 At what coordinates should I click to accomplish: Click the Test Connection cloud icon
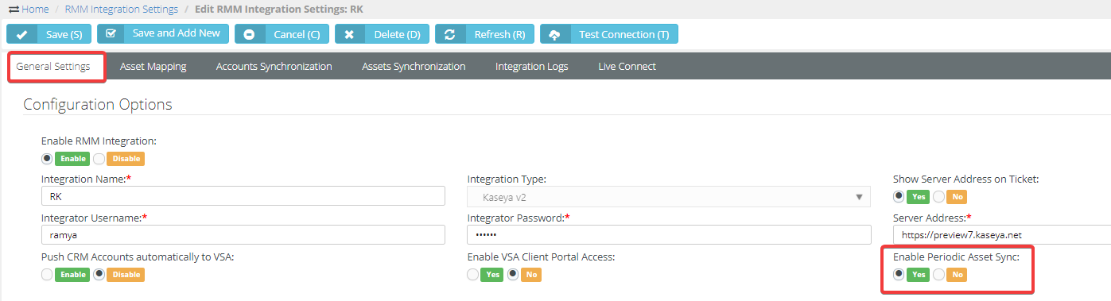(554, 35)
